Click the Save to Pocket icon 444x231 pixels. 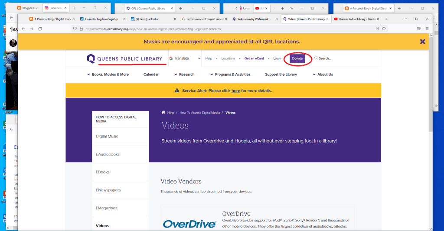pyautogui.click(x=418, y=29)
